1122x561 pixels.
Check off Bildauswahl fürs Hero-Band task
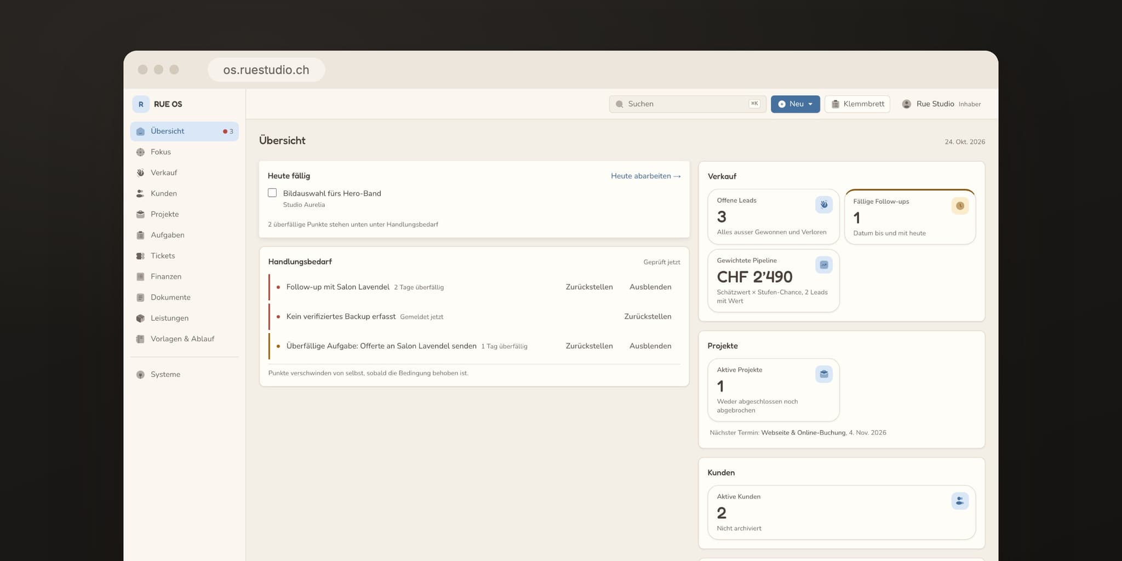pos(272,193)
